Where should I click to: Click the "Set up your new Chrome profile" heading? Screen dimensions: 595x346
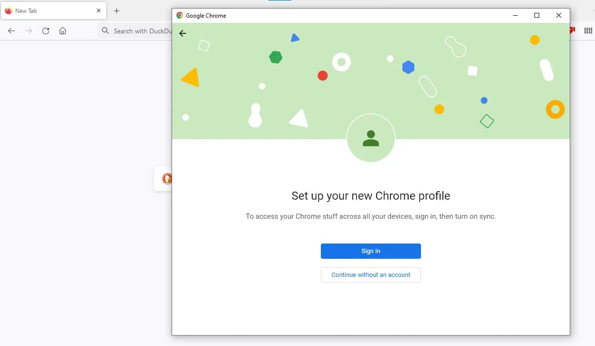[x=371, y=196]
